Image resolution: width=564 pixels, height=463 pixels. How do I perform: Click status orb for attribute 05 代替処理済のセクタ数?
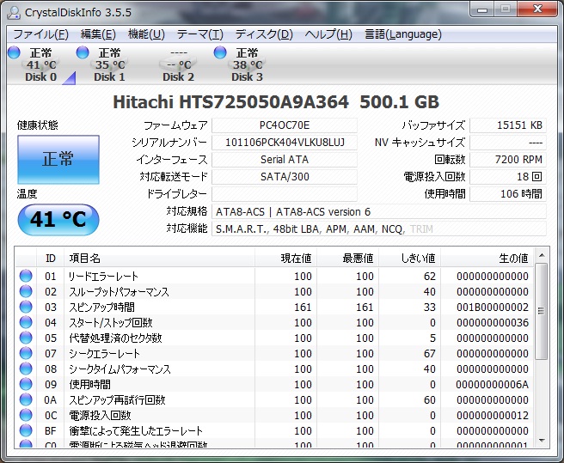26,338
